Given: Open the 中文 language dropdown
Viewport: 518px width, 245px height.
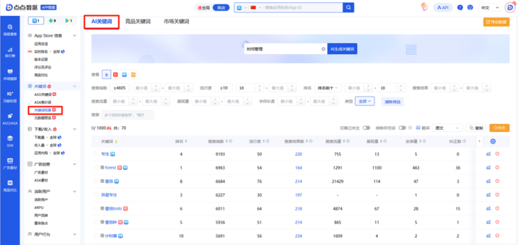Looking at the screenshot, I should (x=487, y=7).
